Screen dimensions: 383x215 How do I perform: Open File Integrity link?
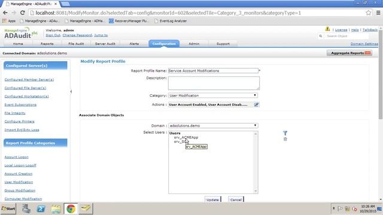(15, 113)
